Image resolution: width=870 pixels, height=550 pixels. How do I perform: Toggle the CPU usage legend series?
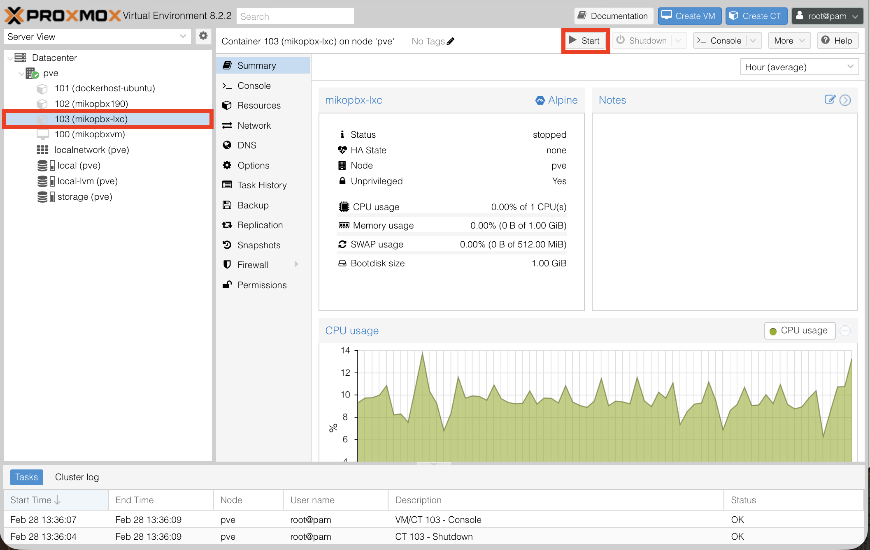point(799,330)
